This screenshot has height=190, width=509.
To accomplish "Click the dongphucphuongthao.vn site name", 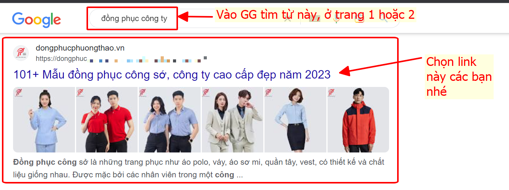I will 80,48.
